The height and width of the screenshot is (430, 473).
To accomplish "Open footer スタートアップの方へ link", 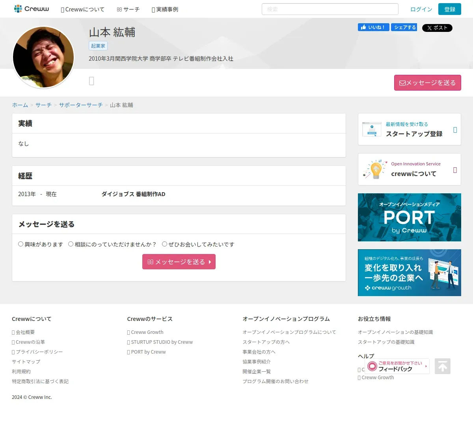I will click(x=266, y=342).
